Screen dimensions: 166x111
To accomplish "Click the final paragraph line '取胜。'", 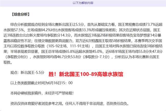I will coord(8,62).
